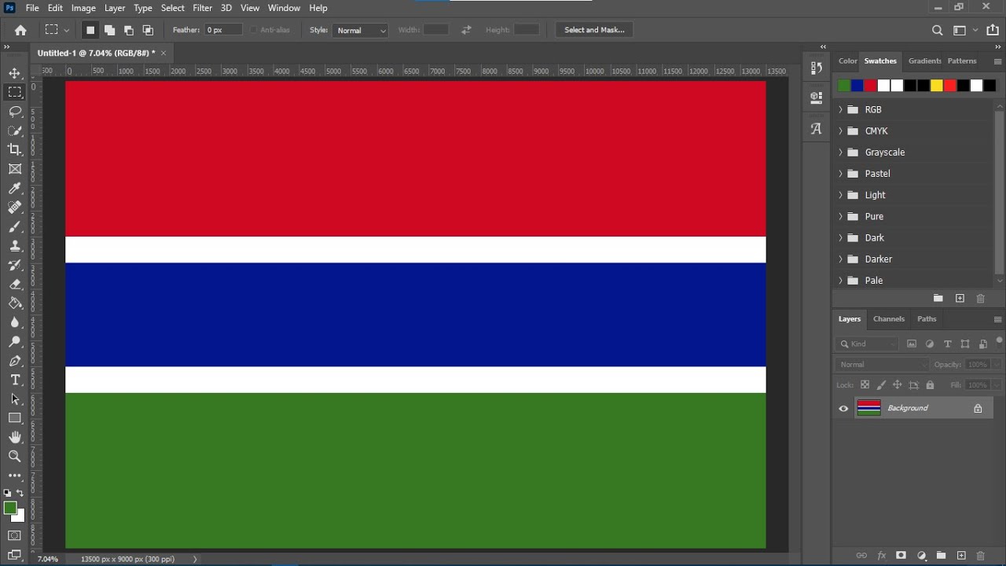Screen dimensions: 1006x566
Task: Toggle pixel layer filter in Layers
Action: coord(912,344)
